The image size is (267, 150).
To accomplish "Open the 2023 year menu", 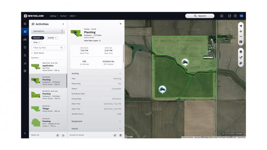I will tap(73, 16).
